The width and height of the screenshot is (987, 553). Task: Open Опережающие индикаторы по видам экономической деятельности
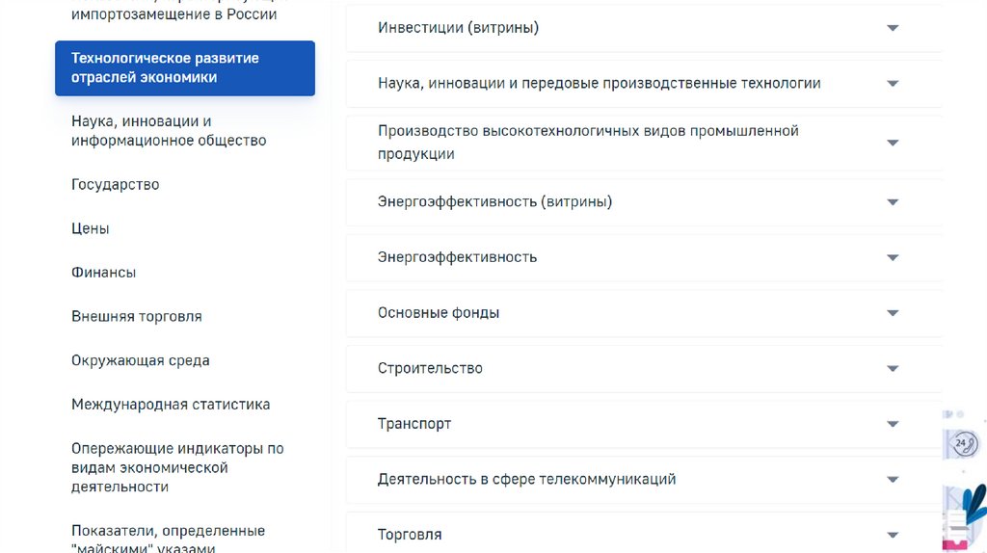pyautogui.click(x=177, y=467)
